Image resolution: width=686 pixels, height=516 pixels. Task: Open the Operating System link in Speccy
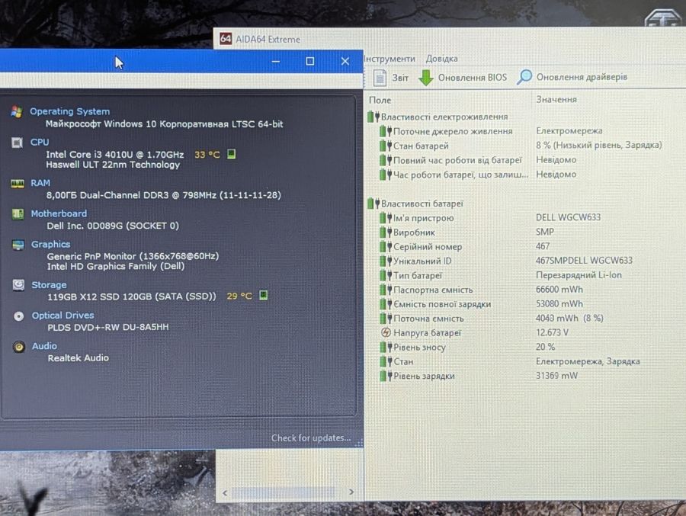pos(69,111)
